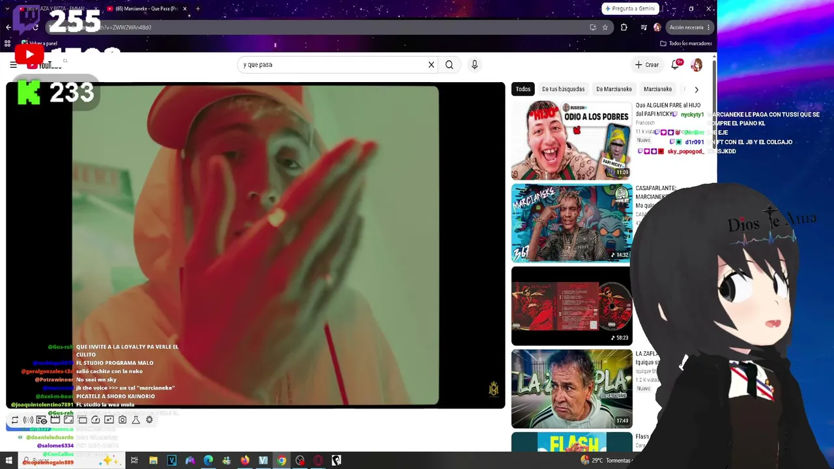Open Task View on the taskbar
Viewport: 834px width, 469px height.
pos(134,461)
